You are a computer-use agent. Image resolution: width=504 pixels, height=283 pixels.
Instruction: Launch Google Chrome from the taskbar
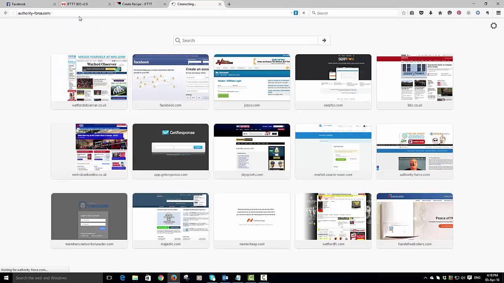161,278
